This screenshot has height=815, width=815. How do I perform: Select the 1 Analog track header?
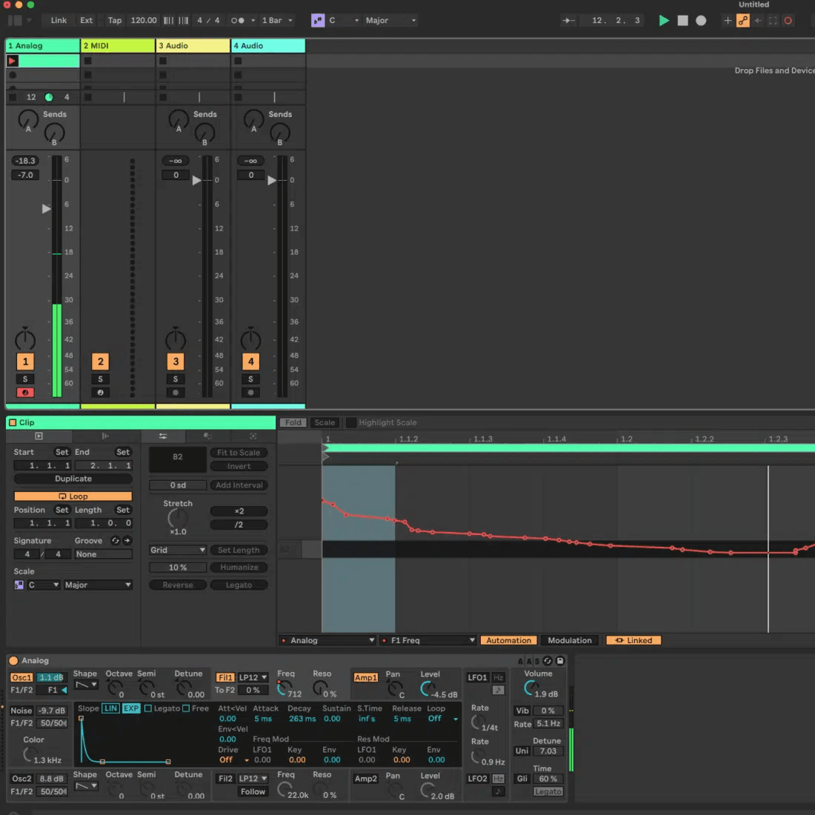(43, 46)
